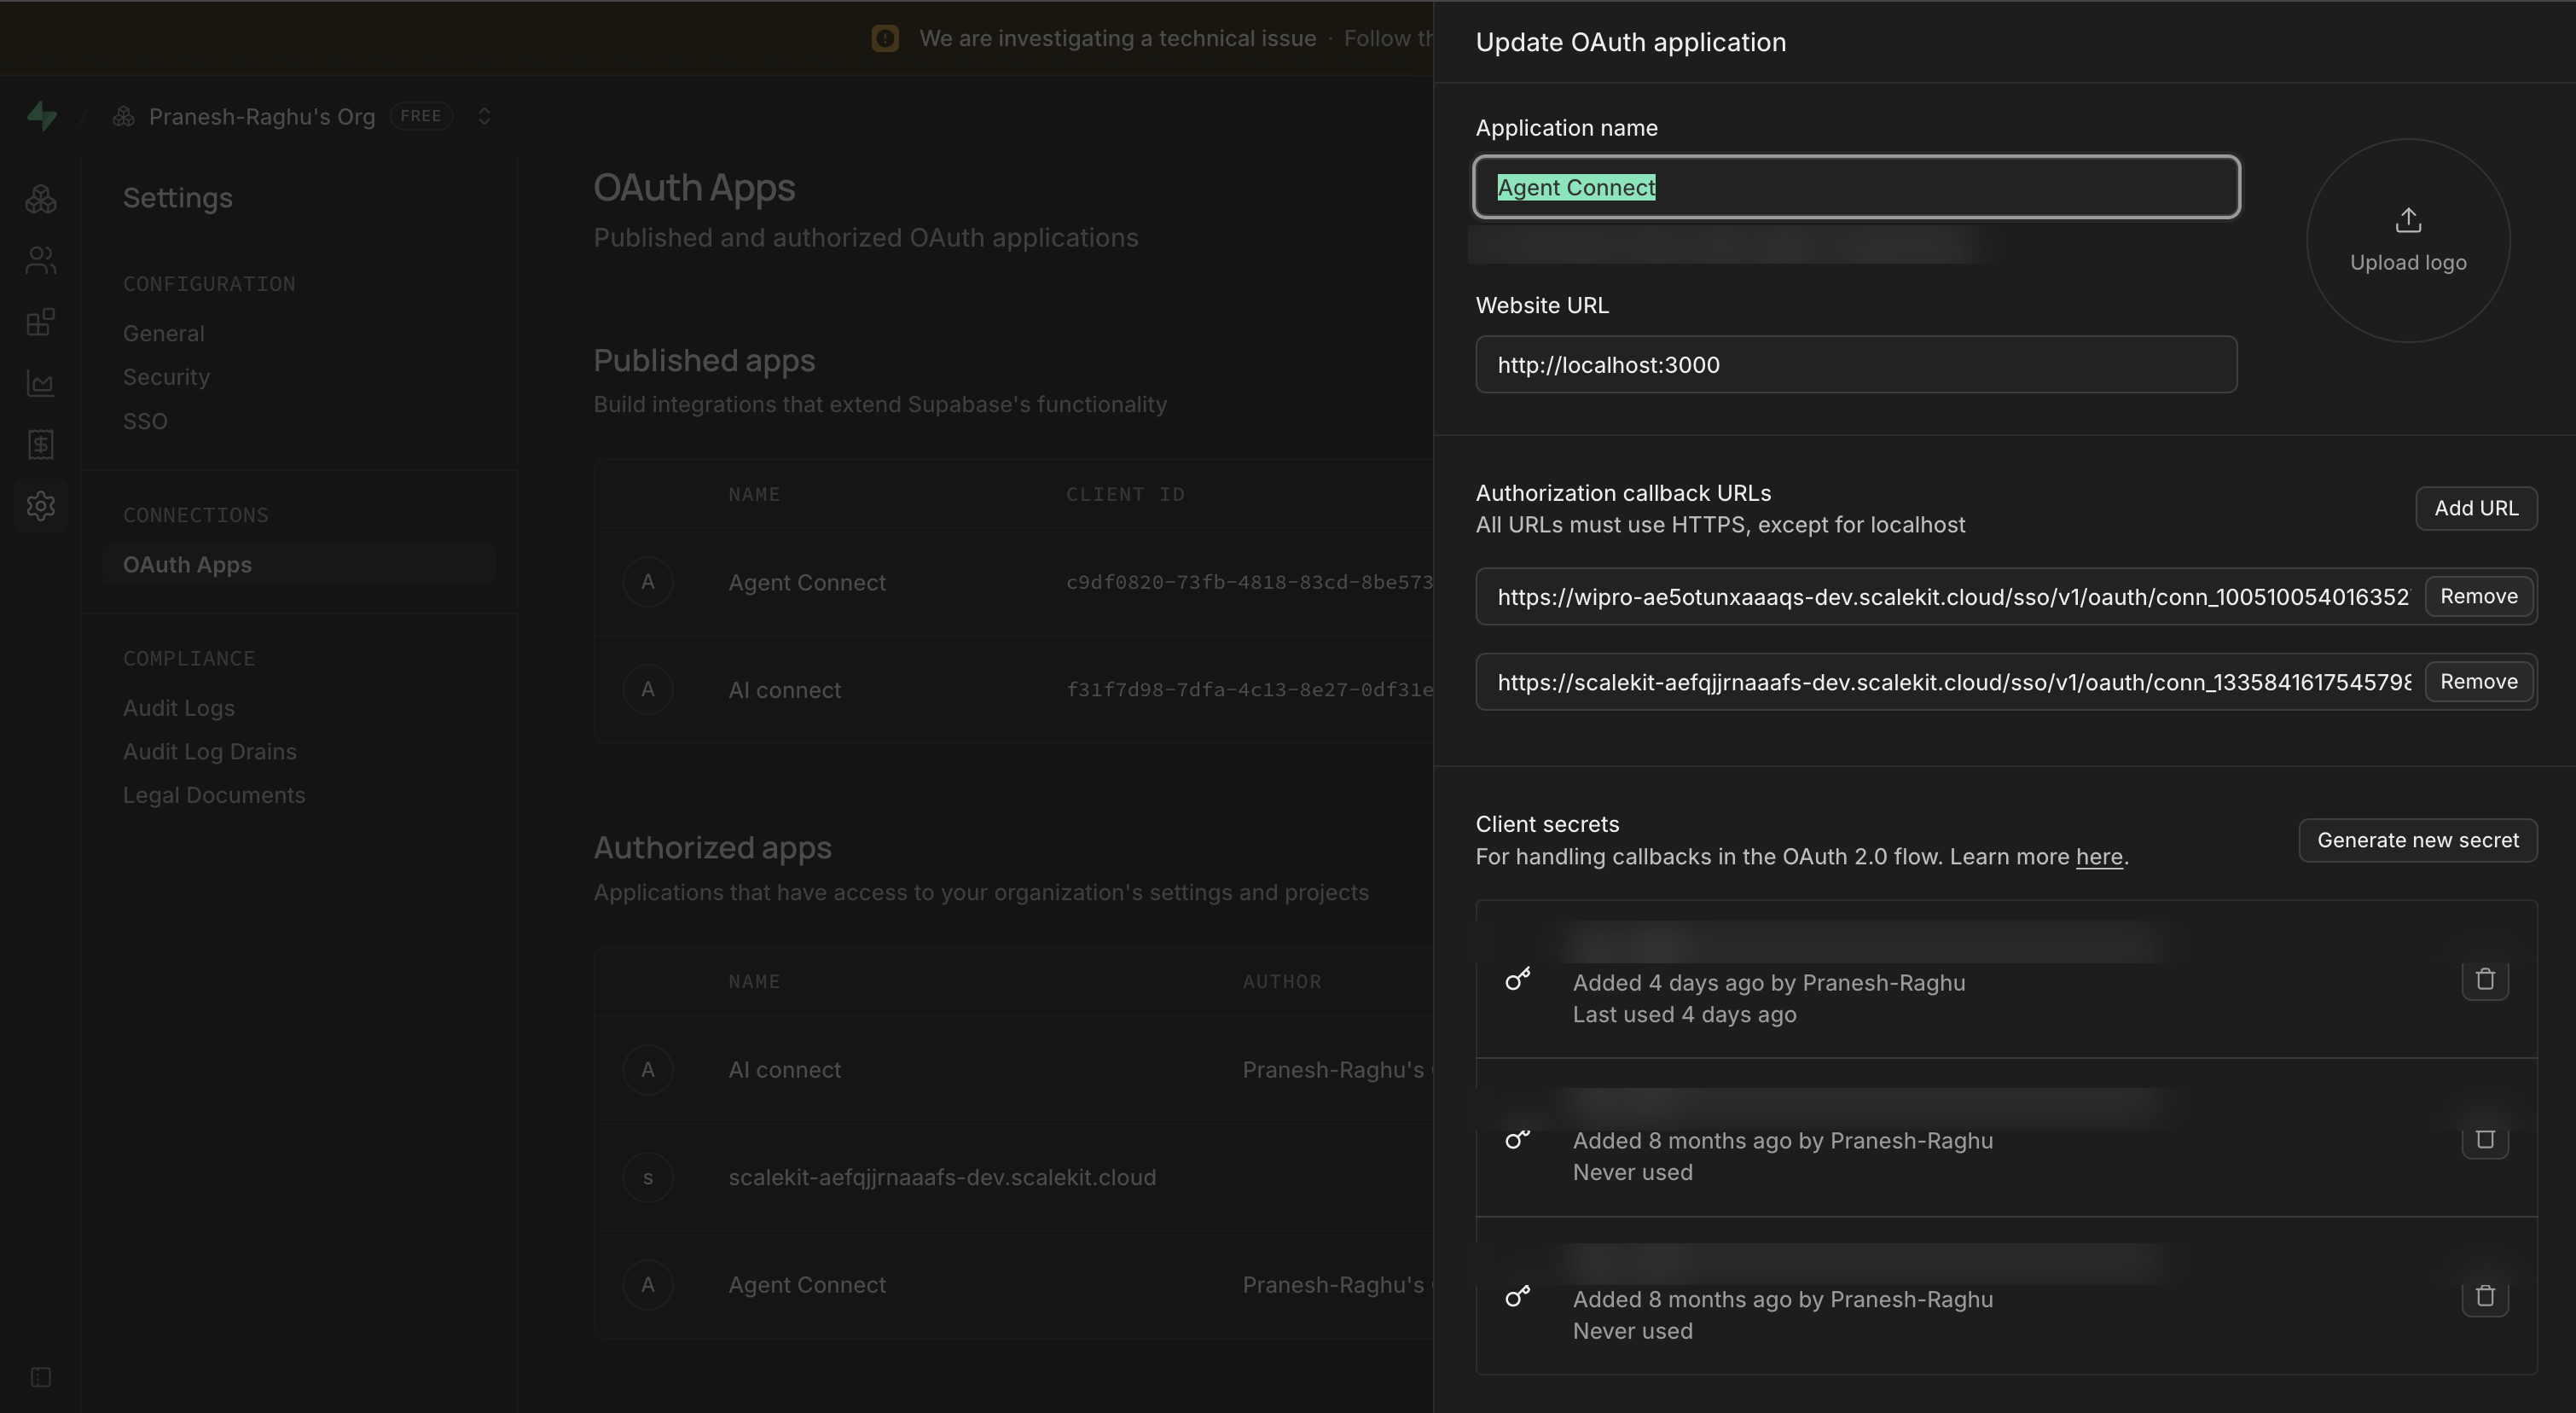2576x1413 pixels.
Task: Collapse sidebar using bottom-left panel icon
Action: click(x=41, y=1377)
